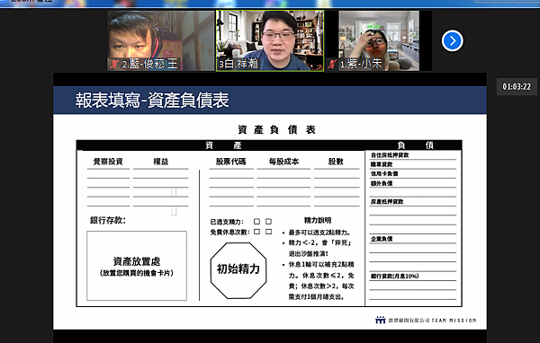
Task: Click the 銀行貸款(月息10%) row
Action: coord(413,276)
